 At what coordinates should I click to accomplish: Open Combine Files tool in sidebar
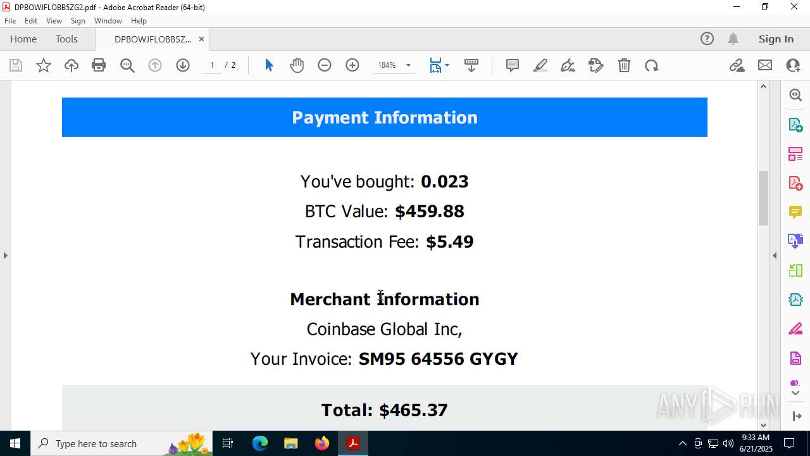[x=795, y=241]
